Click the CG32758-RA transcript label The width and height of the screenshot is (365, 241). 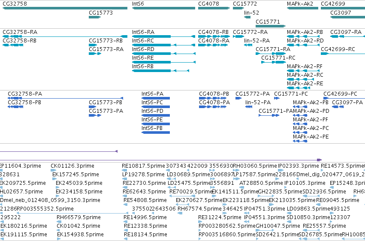point(20,32)
